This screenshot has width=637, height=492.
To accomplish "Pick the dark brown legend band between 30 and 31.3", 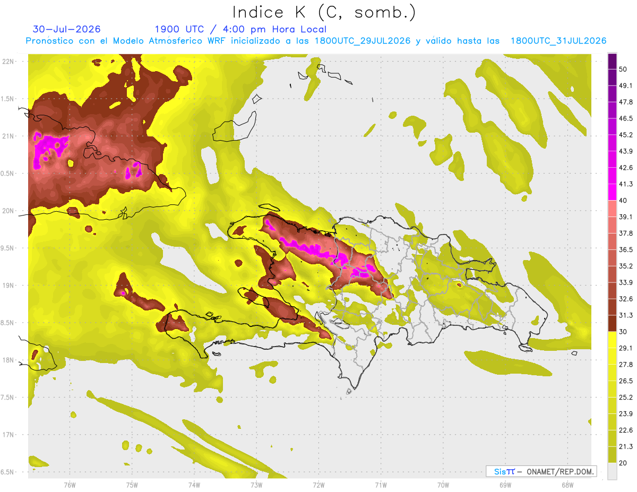I will 612,324.
